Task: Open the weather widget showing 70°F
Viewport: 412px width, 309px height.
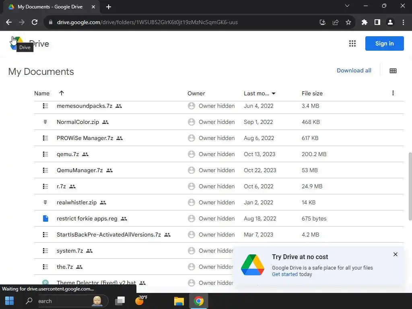Action: pos(141,301)
